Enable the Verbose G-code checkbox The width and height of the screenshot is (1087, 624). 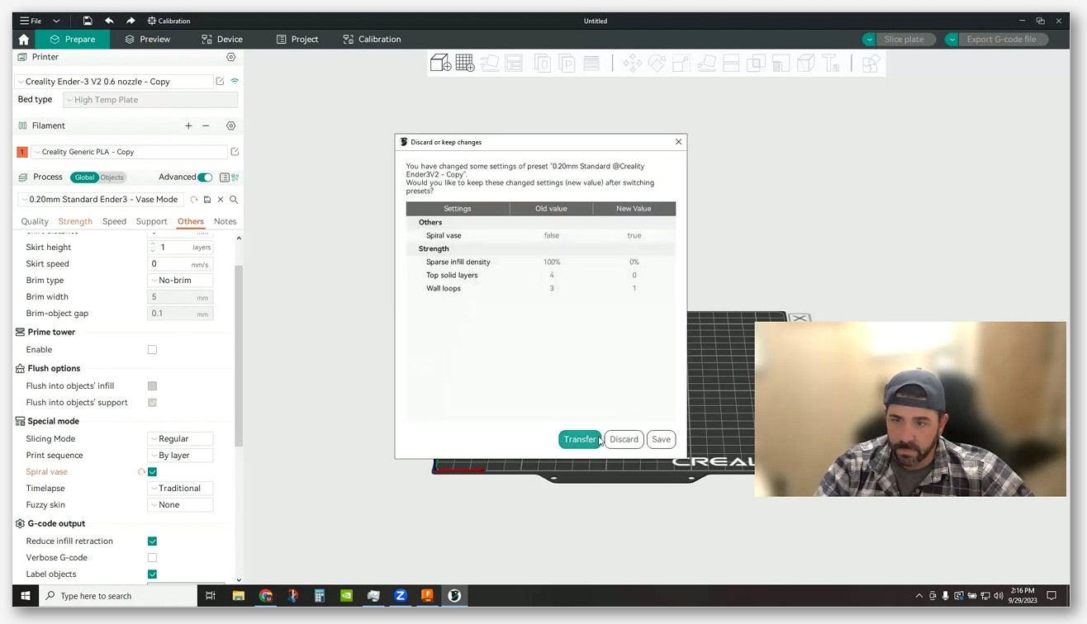click(152, 558)
